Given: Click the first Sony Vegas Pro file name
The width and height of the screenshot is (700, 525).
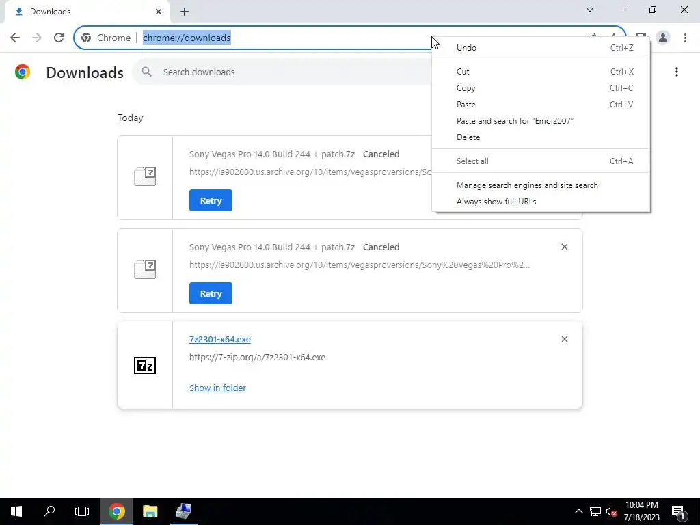Looking at the screenshot, I should coord(272,154).
